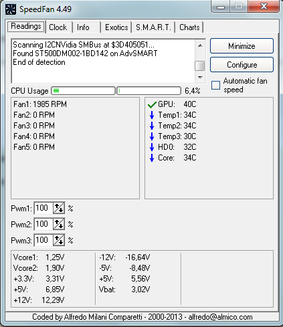Click the Vcore2 1,90V voltage reading

click(39, 268)
